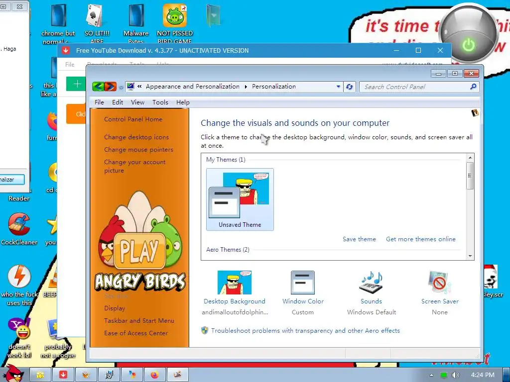
Task: Click the double chevron in address breadcrumb
Action: tap(139, 87)
